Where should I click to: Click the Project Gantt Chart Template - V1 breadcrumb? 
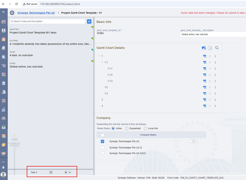click(x=82, y=13)
